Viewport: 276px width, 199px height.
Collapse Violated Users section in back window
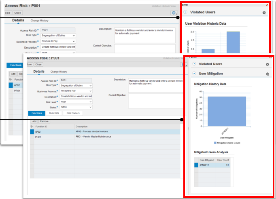185,12
